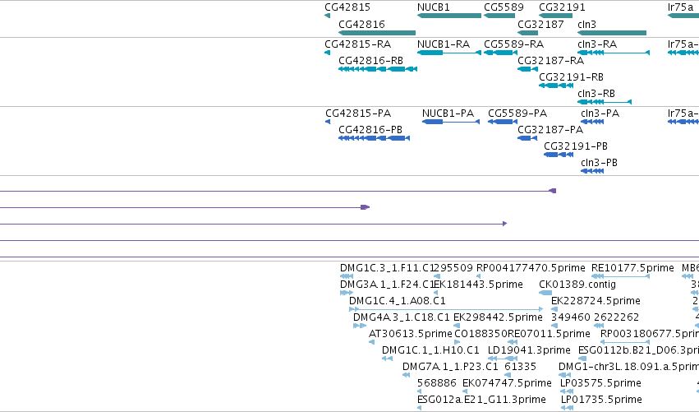Select the 2622262 EST label
The width and height of the screenshot is (699, 412).
pyautogui.click(x=617, y=317)
